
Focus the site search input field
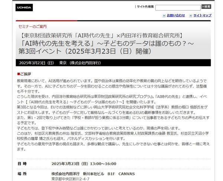[x=178, y=8]
